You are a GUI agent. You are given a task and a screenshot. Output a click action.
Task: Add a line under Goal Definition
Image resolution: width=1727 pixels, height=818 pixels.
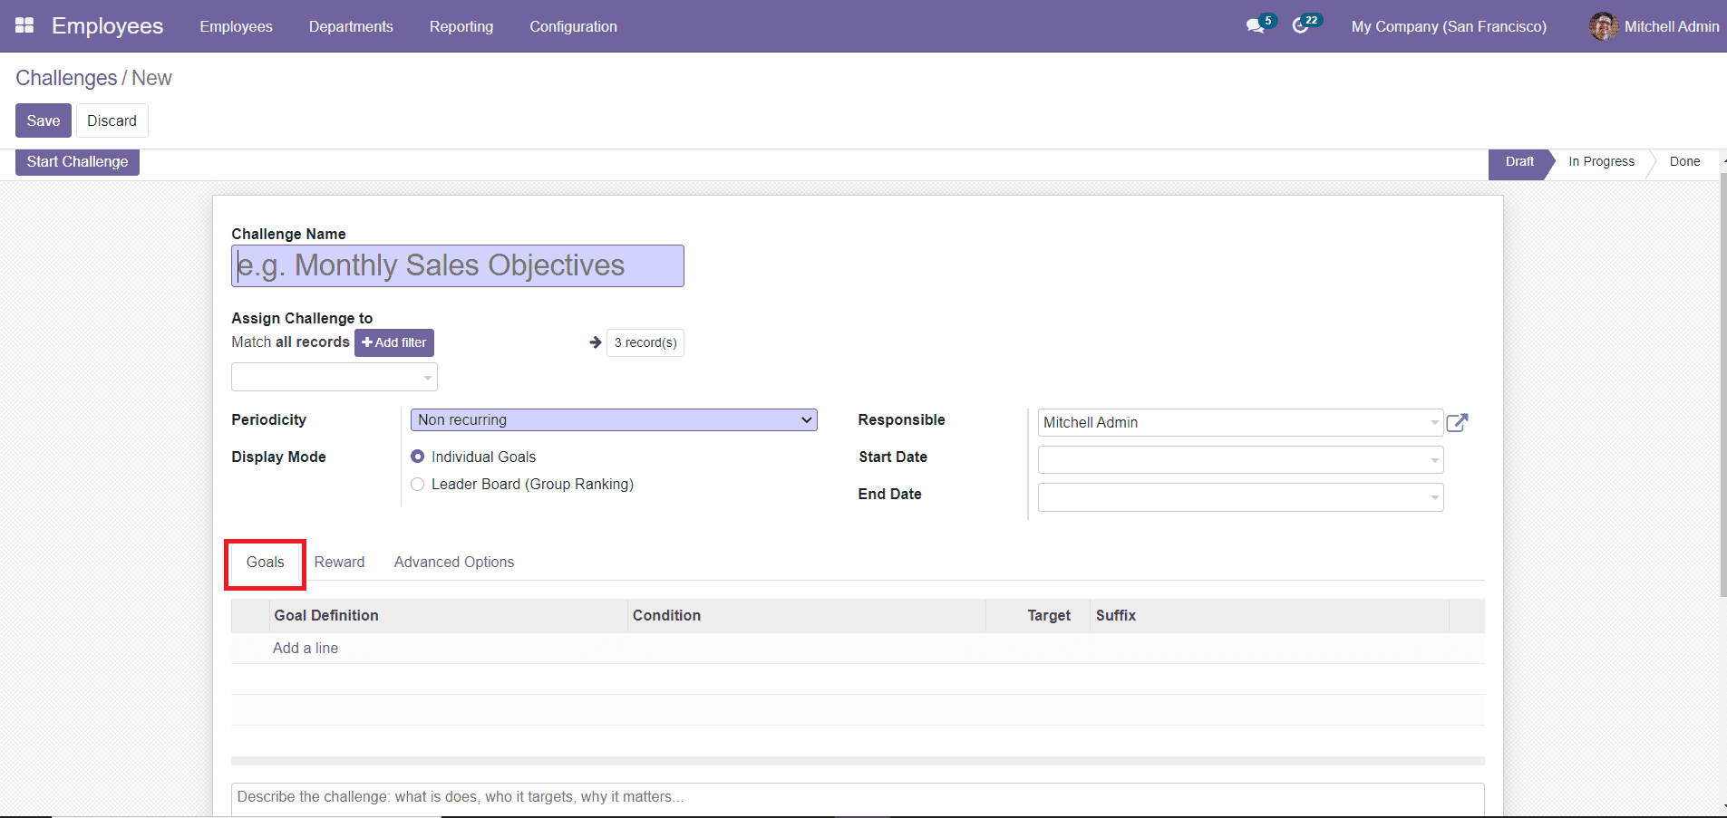coord(305,648)
